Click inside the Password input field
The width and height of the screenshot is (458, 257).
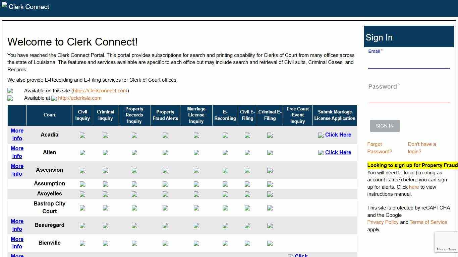(409, 97)
